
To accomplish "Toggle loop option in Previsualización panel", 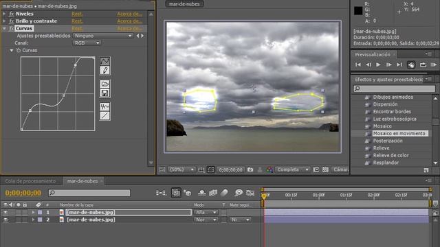I will (x=423, y=65).
